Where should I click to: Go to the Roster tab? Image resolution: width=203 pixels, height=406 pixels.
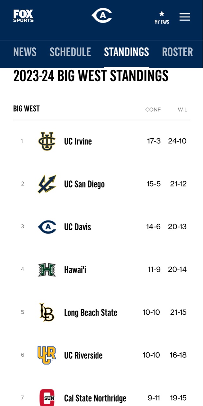tap(177, 52)
